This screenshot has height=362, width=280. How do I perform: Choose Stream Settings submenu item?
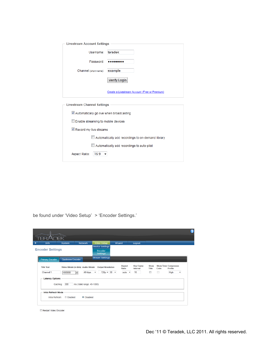[x=101, y=258]
